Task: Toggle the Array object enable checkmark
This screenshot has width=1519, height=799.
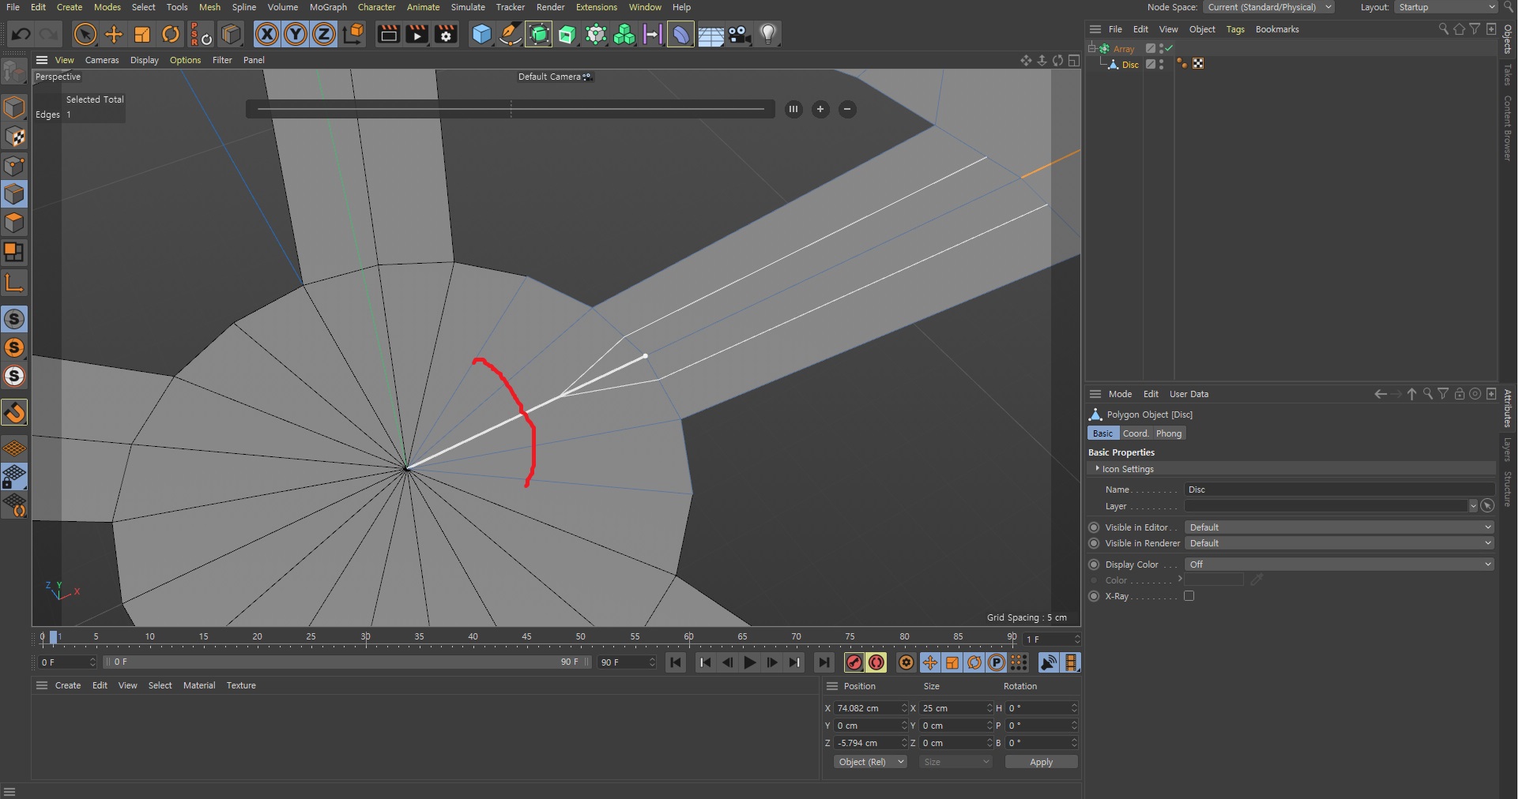Action: [1169, 48]
